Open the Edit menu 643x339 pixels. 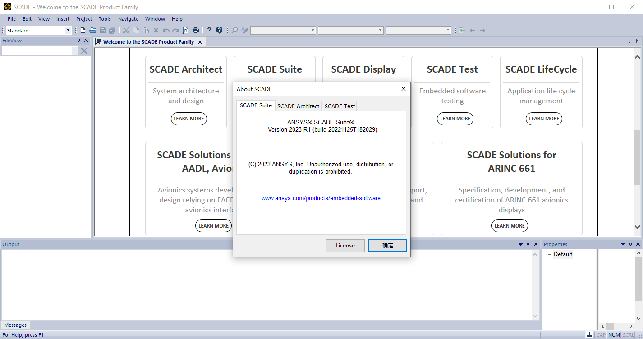tap(27, 19)
